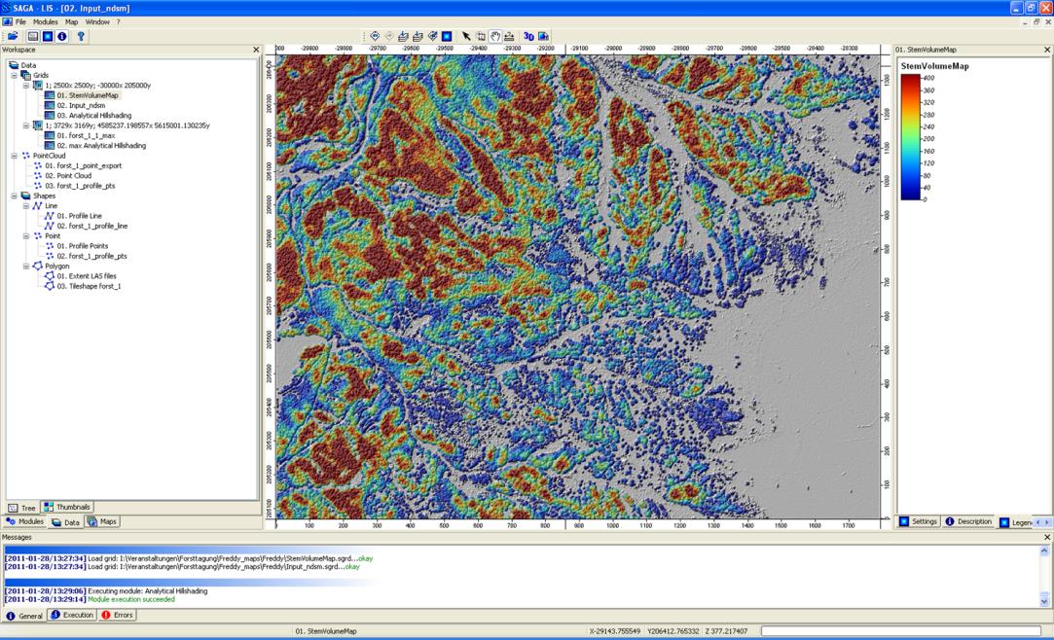
Task: Switch to the Thumbnails view tab
Action: pos(67,507)
